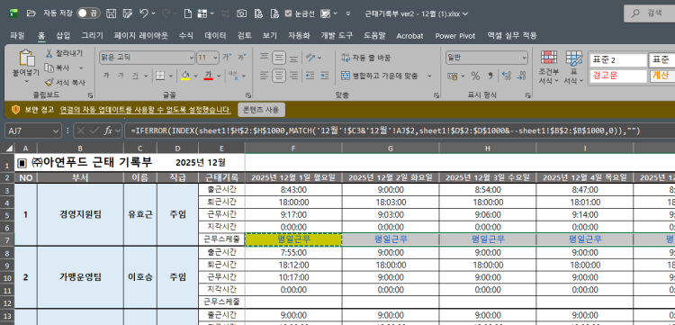This screenshot has width=675, height=325.
Task: Click the 콘텐츠 사용 (Enable Content) button
Action: click(261, 109)
